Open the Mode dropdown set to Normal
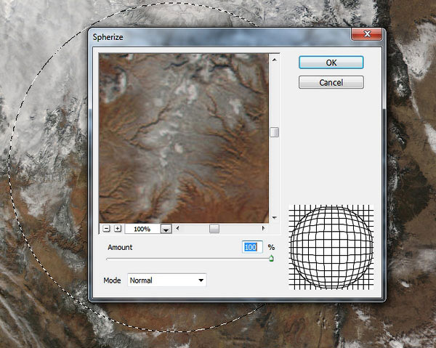 [x=167, y=280]
